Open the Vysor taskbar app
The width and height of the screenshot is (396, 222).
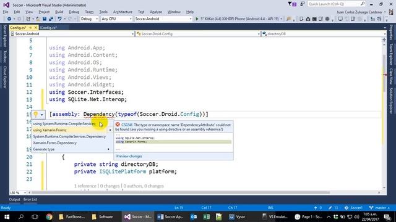[x=237, y=216]
